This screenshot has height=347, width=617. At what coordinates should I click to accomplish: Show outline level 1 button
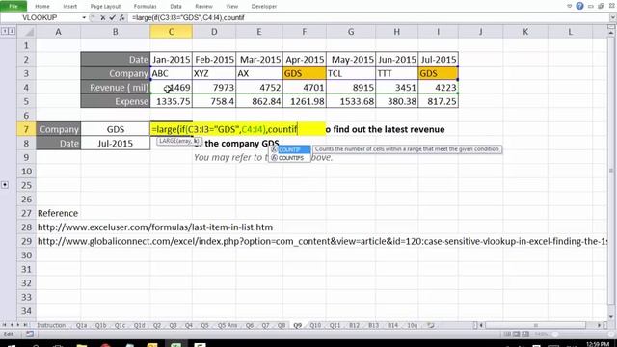click(4, 31)
